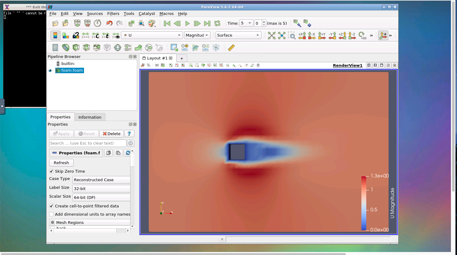
Task: Uncheck Skip Zero Time
Action: [51, 171]
